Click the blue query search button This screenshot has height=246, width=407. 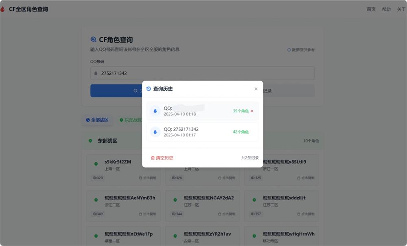116,91
